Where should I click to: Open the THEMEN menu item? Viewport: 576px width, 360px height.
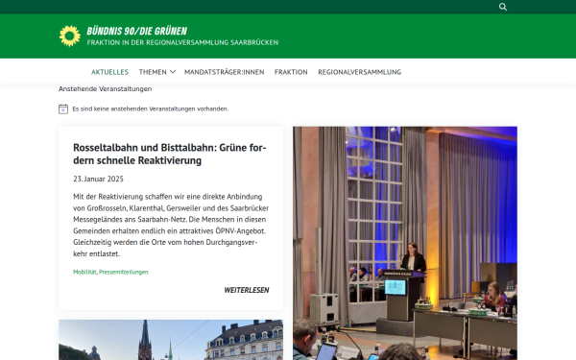(x=153, y=72)
